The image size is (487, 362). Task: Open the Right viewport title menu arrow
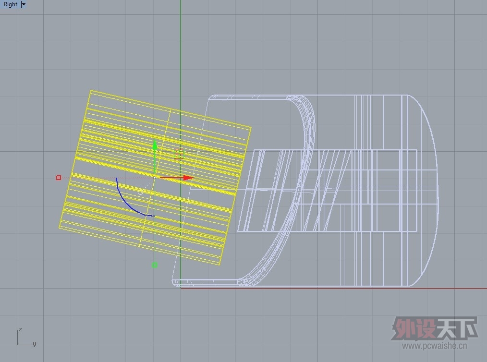[24, 4]
